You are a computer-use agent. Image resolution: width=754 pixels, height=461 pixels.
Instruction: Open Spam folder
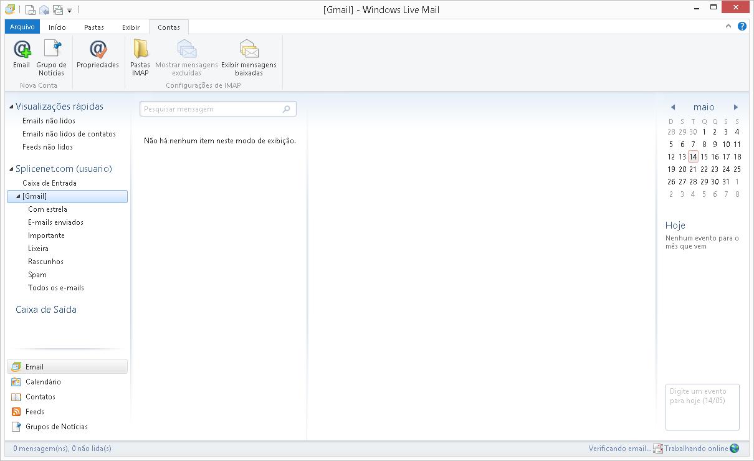(37, 275)
